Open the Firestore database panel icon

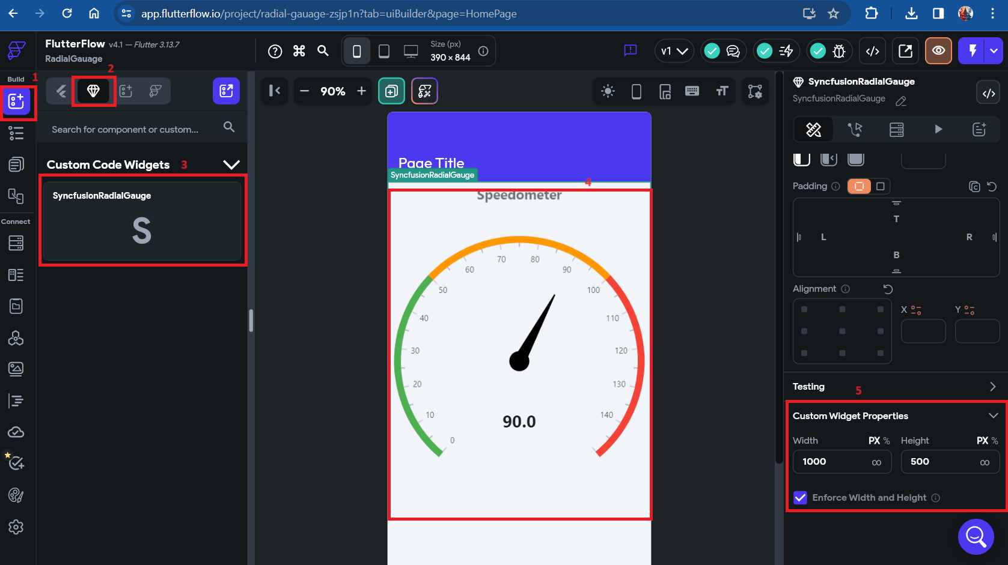coord(16,243)
